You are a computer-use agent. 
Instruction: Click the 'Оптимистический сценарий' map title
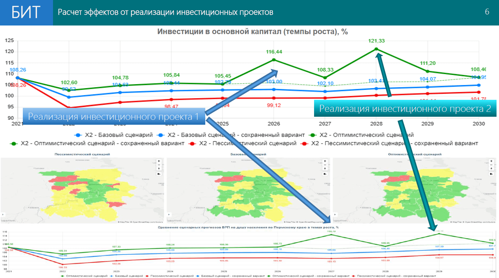[x=415, y=154]
